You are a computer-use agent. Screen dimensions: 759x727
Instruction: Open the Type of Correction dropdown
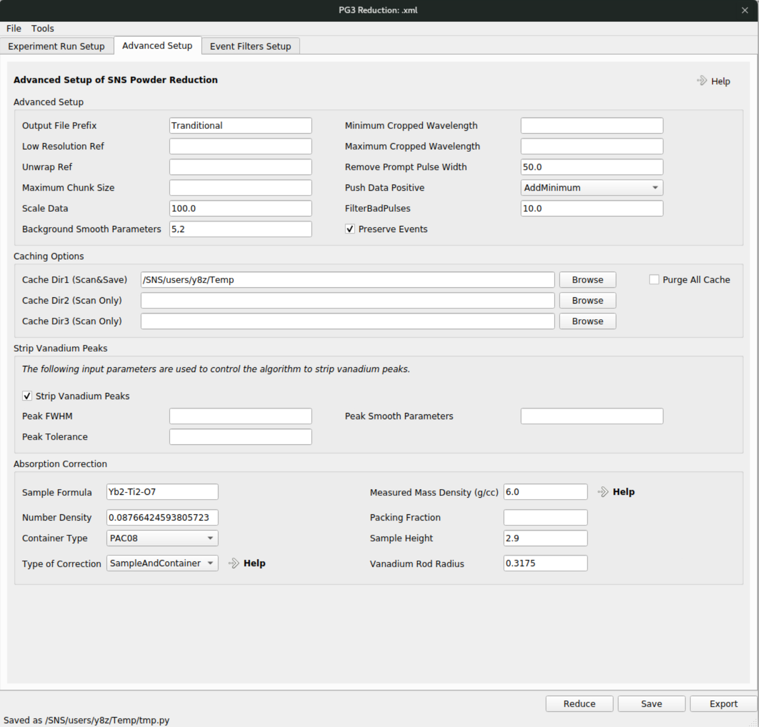[162, 563]
